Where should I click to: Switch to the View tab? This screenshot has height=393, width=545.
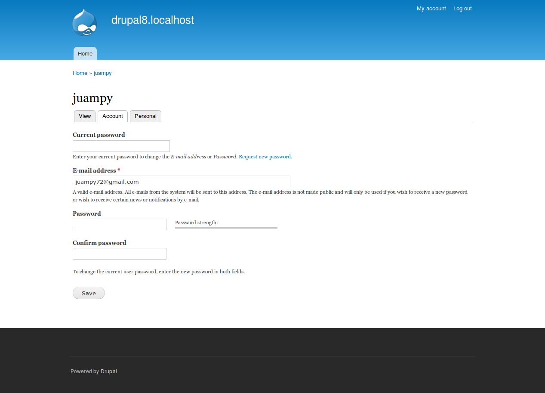point(85,116)
